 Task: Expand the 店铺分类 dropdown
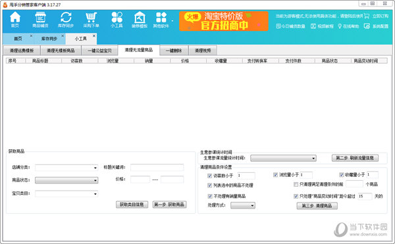click(x=66, y=168)
